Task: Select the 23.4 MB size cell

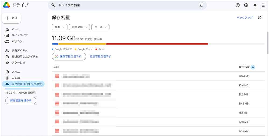Action: point(243,85)
